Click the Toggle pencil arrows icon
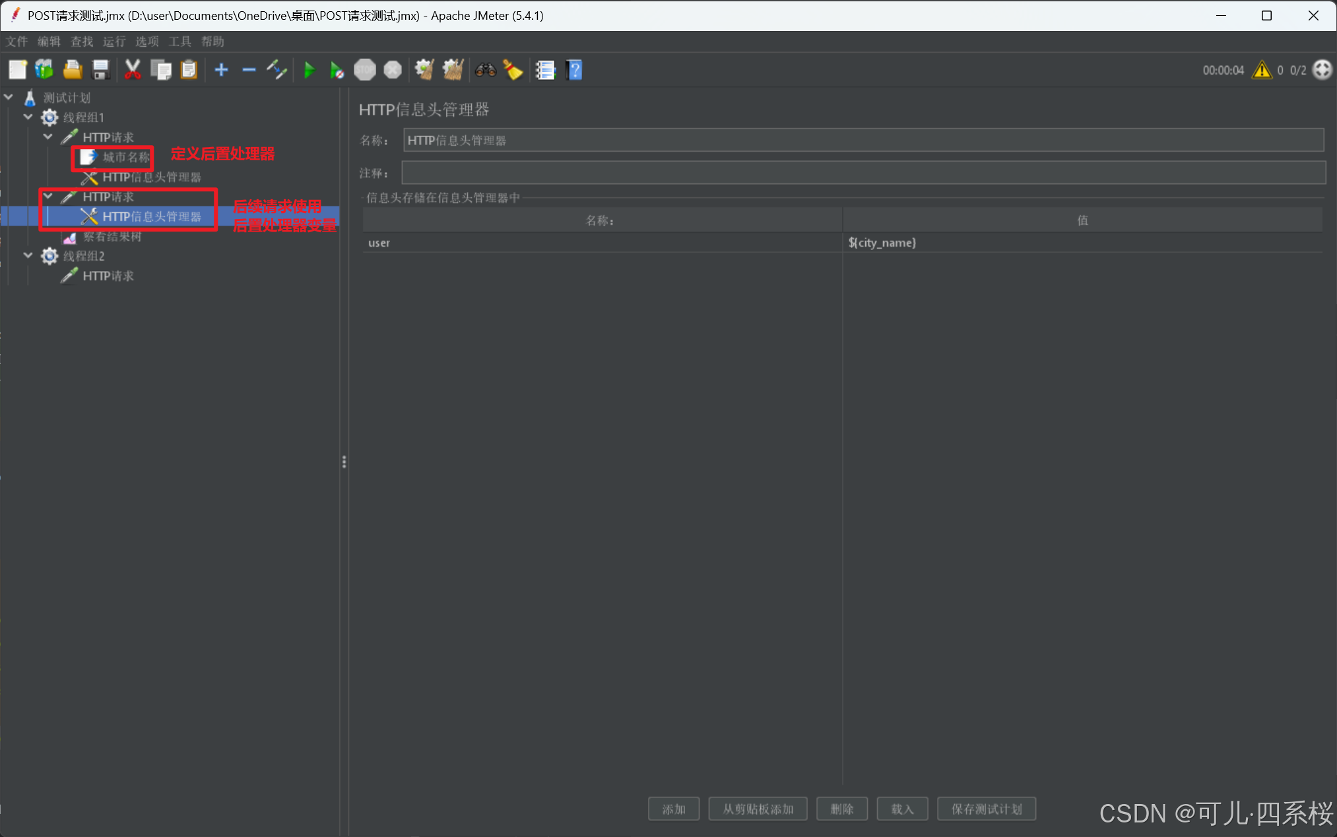1337x837 pixels. point(277,70)
